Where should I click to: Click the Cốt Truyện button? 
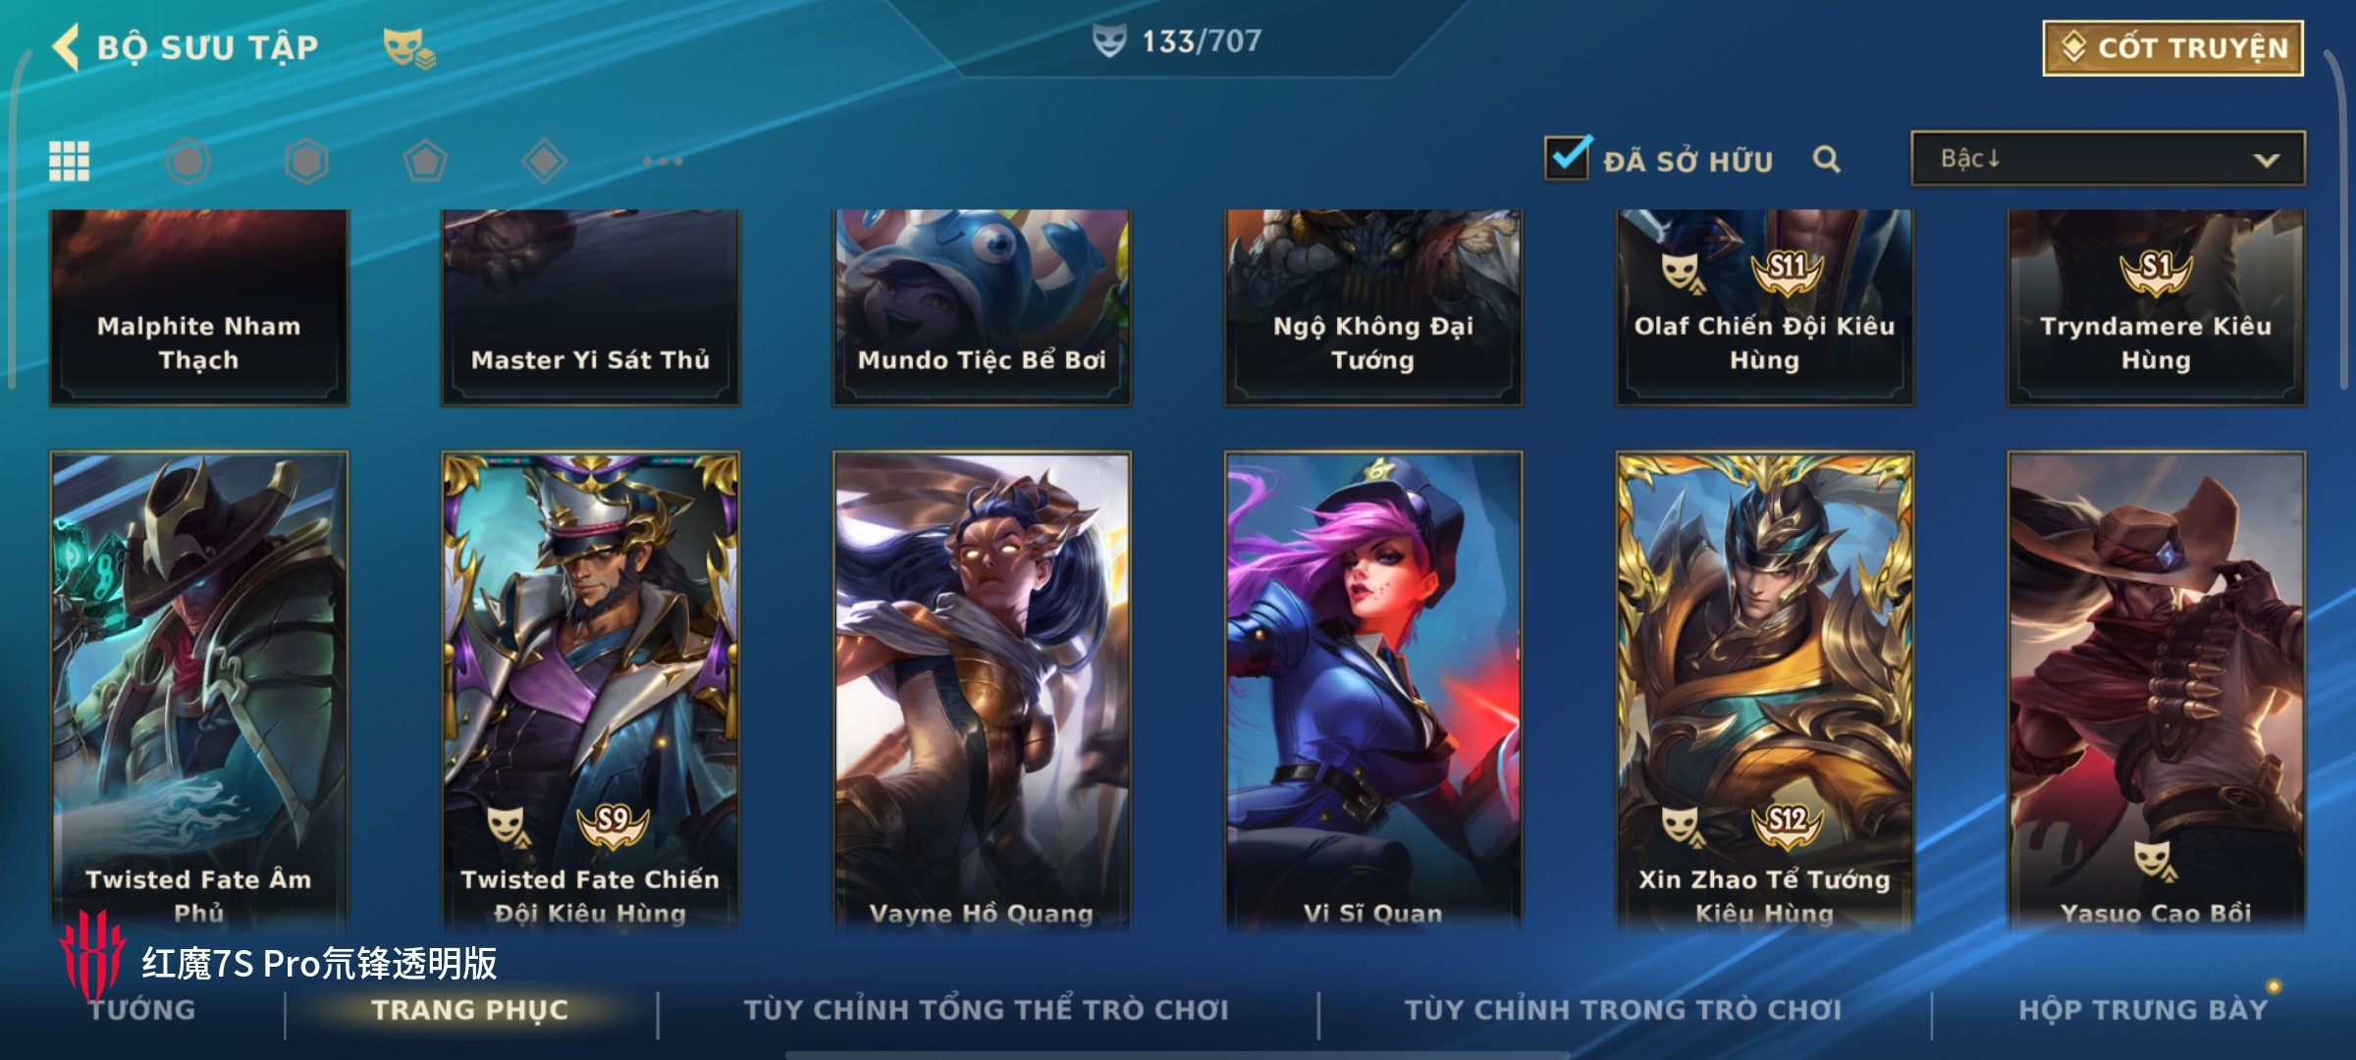[2173, 47]
